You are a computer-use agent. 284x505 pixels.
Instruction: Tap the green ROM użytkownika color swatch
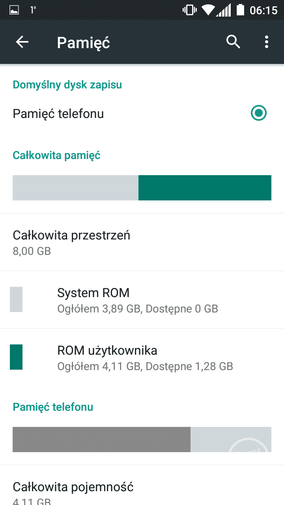click(x=16, y=357)
